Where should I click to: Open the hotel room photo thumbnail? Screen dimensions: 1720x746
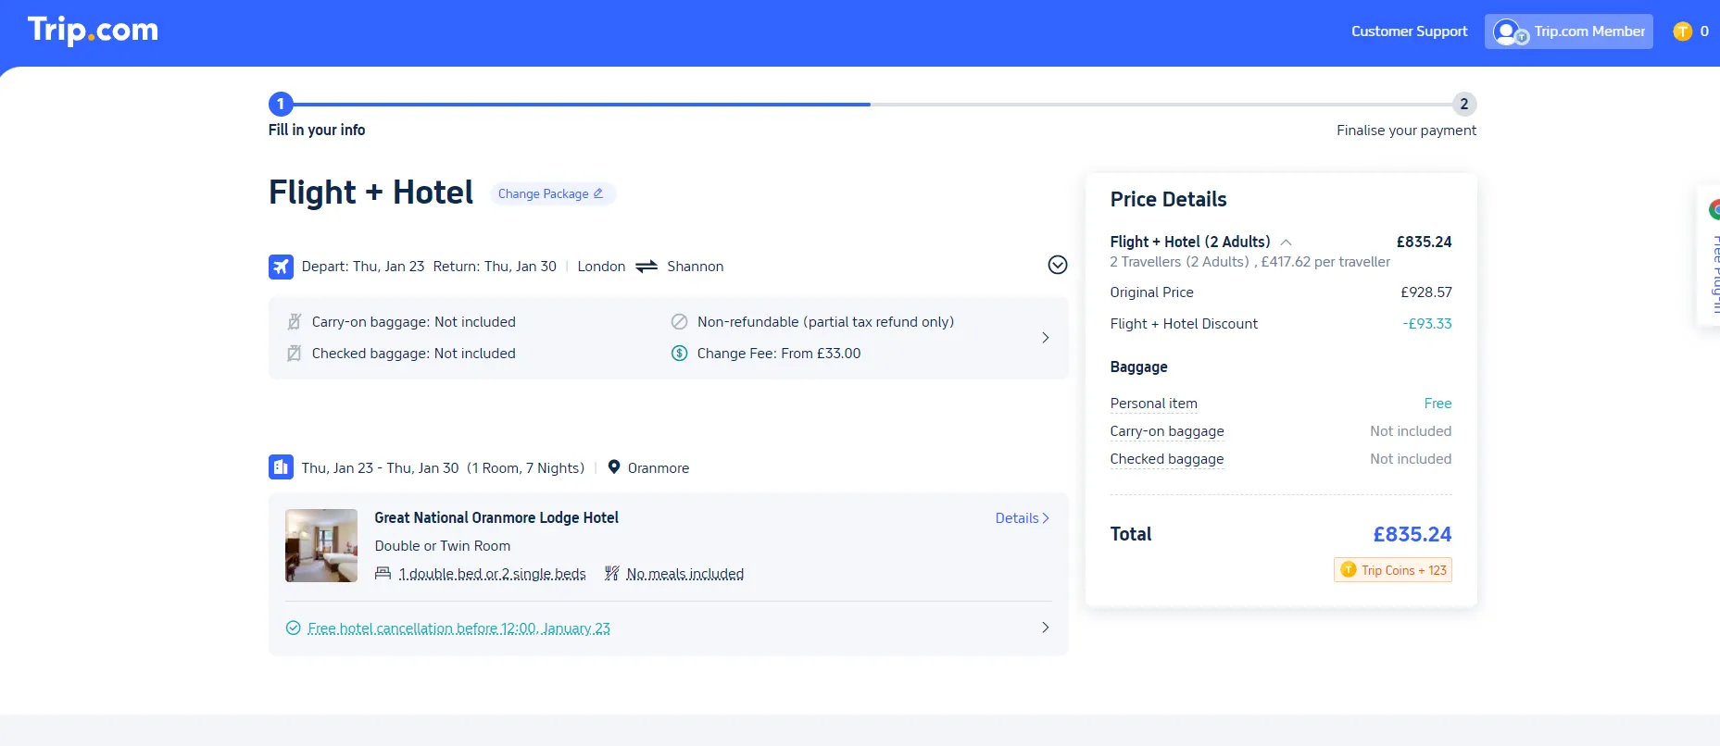(321, 546)
